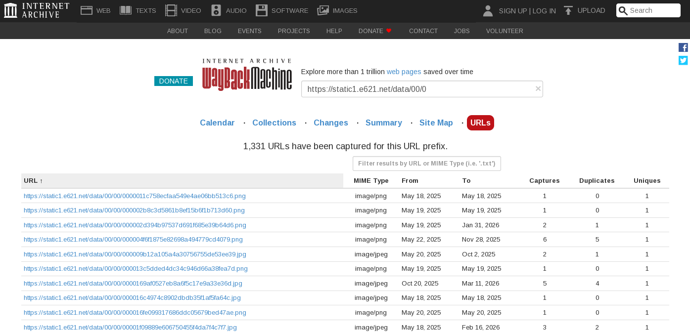The height and width of the screenshot is (333, 690).
Task: Click the teal DONATE button
Action: pos(174,81)
